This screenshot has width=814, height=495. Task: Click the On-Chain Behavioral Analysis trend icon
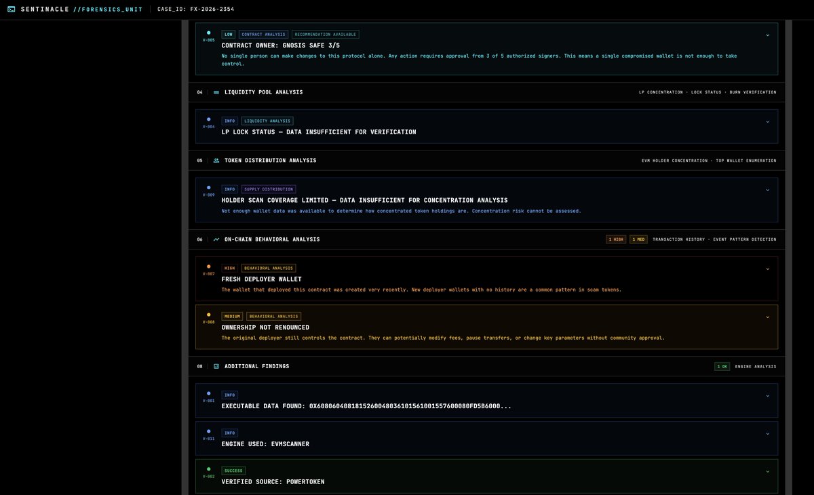[216, 239]
